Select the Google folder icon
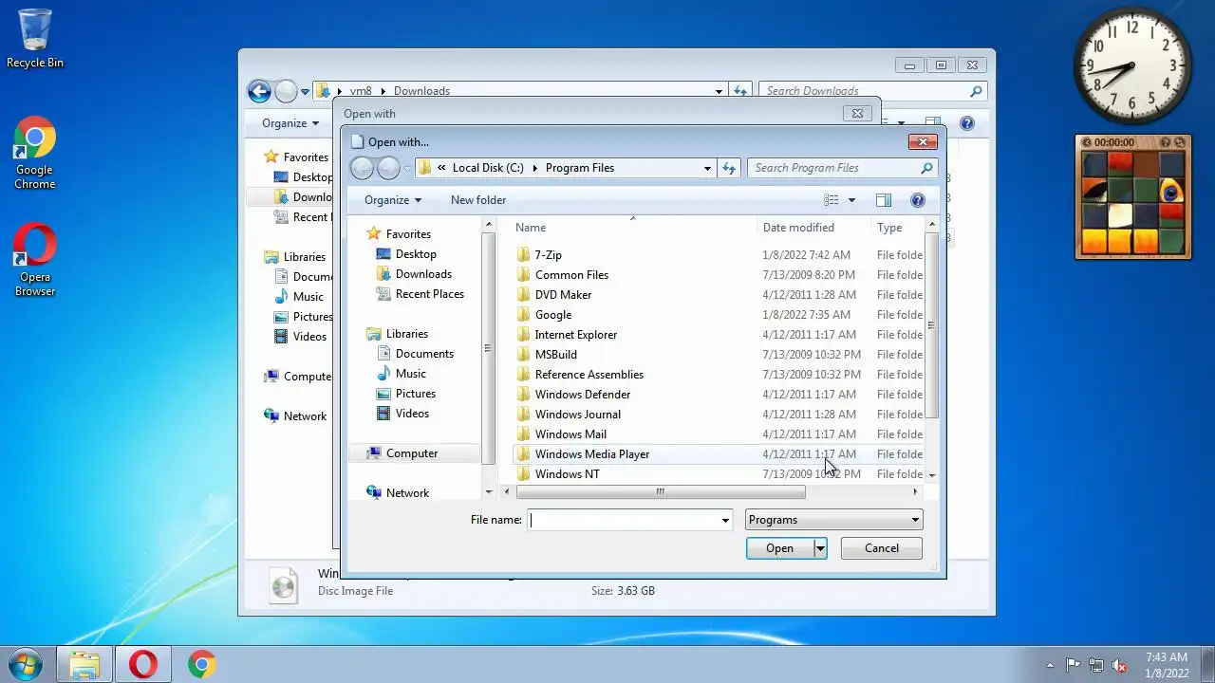 pyautogui.click(x=523, y=315)
